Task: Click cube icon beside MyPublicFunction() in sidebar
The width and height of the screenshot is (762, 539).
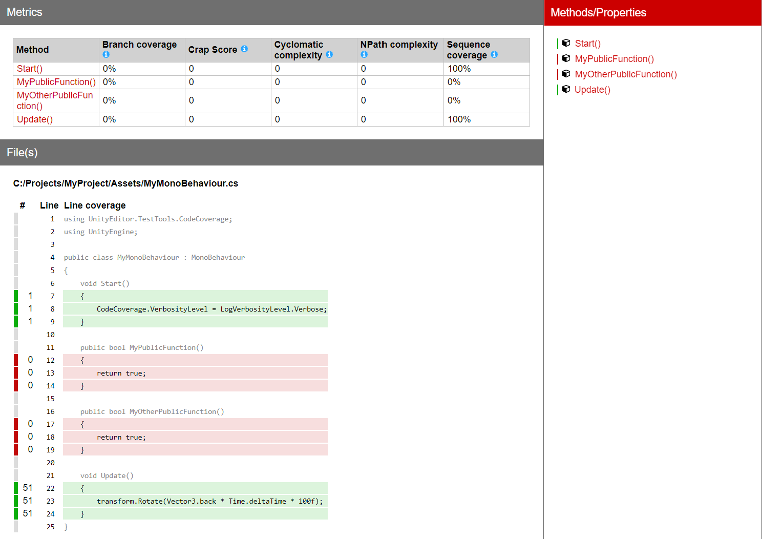Action: pos(566,58)
